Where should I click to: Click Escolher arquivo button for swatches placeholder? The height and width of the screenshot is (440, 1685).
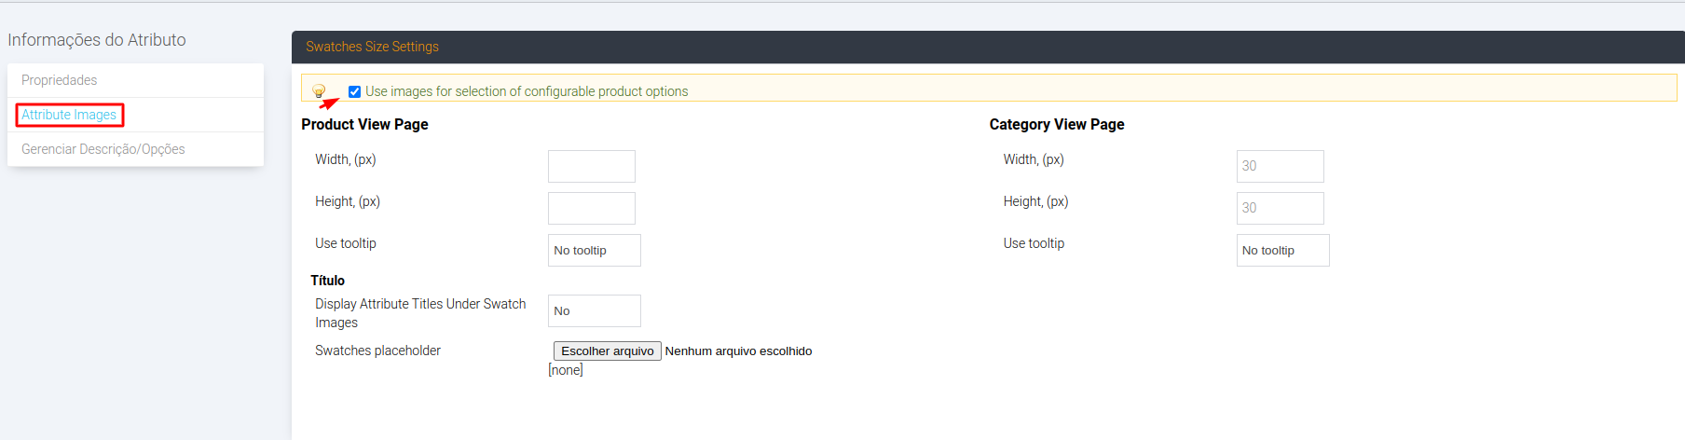click(x=608, y=351)
